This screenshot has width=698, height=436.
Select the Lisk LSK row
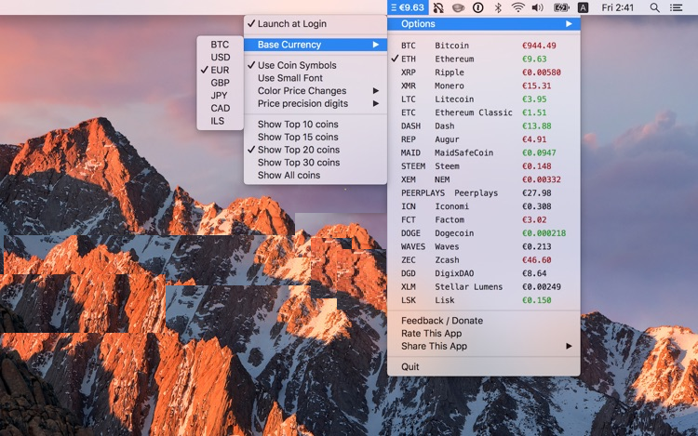pos(483,300)
